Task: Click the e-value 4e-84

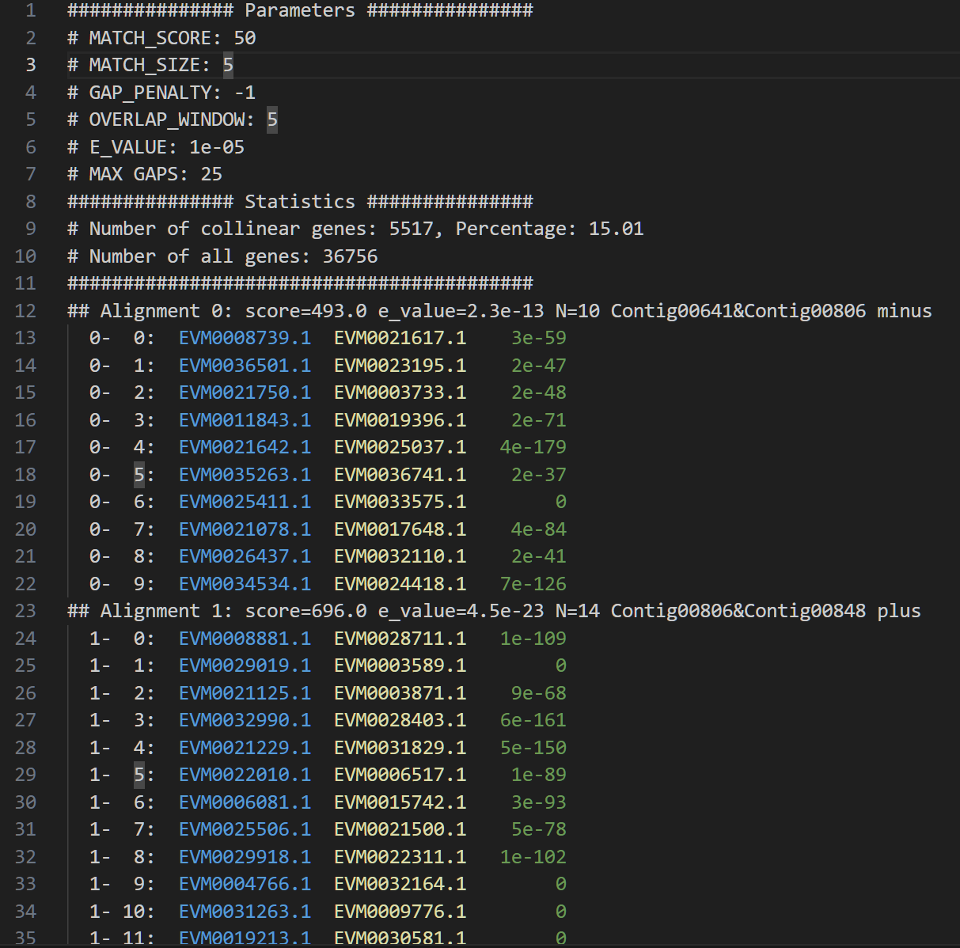Action: pos(539,529)
